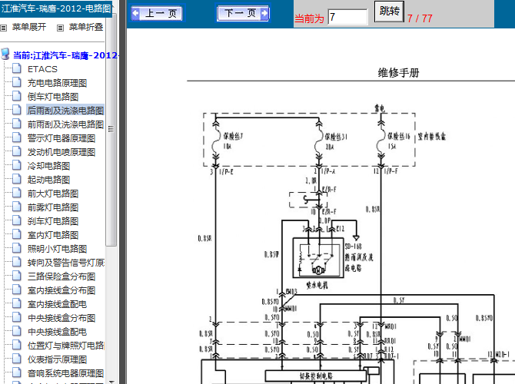Collapse all menus via 菜单折叠

pyautogui.click(x=86, y=27)
